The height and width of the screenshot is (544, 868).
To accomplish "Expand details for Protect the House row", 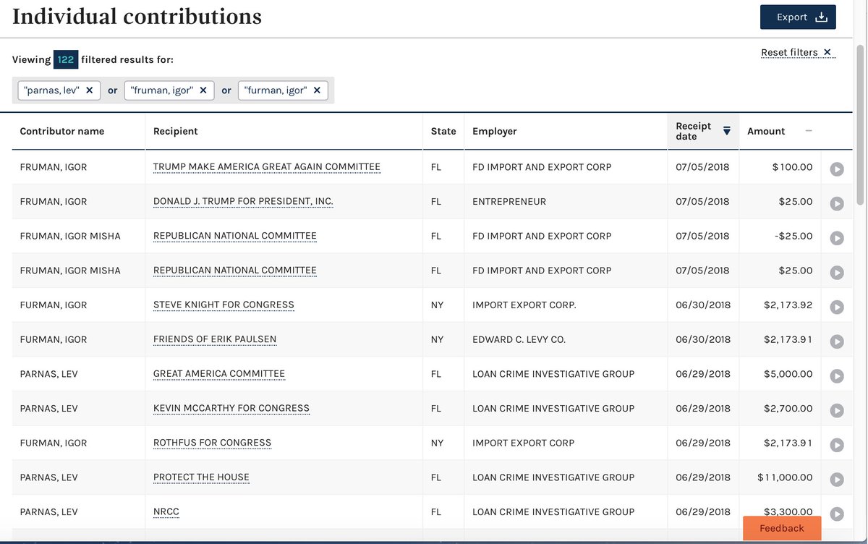I will click(x=837, y=480).
